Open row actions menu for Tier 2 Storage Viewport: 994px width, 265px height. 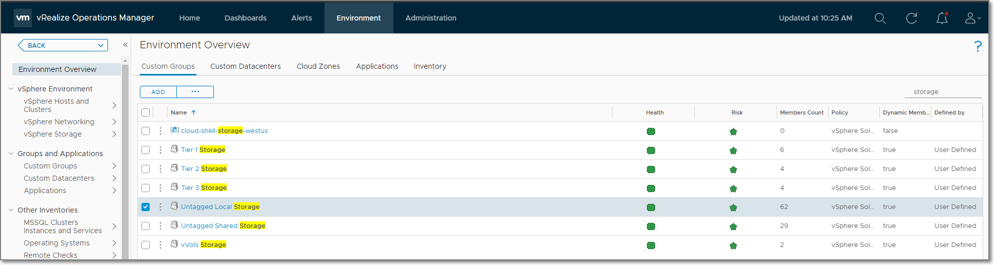[160, 169]
